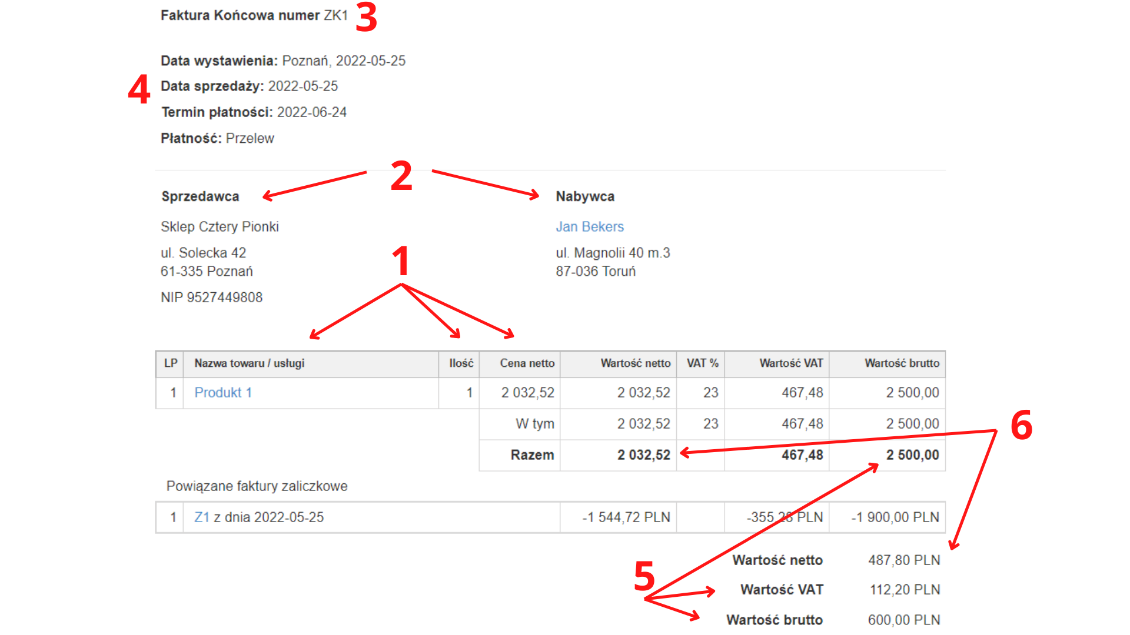
Task: Click the summary value 600,00 PLN
Action: (x=904, y=620)
